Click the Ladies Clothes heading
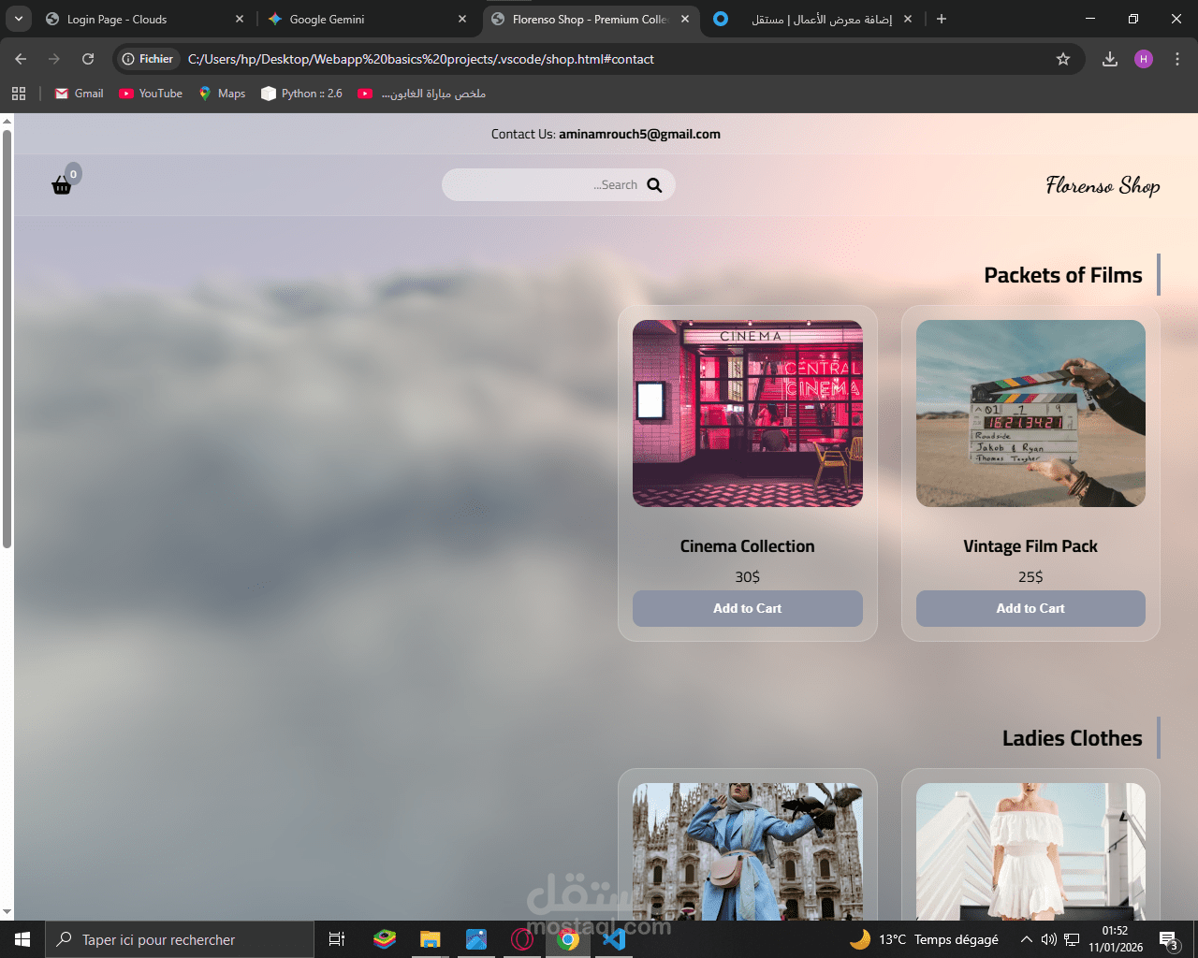The height and width of the screenshot is (958, 1198). point(1073,738)
